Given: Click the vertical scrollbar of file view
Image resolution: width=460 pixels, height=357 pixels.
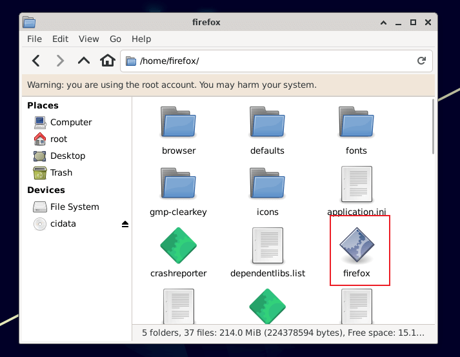Looking at the screenshot, I should point(433,127).
